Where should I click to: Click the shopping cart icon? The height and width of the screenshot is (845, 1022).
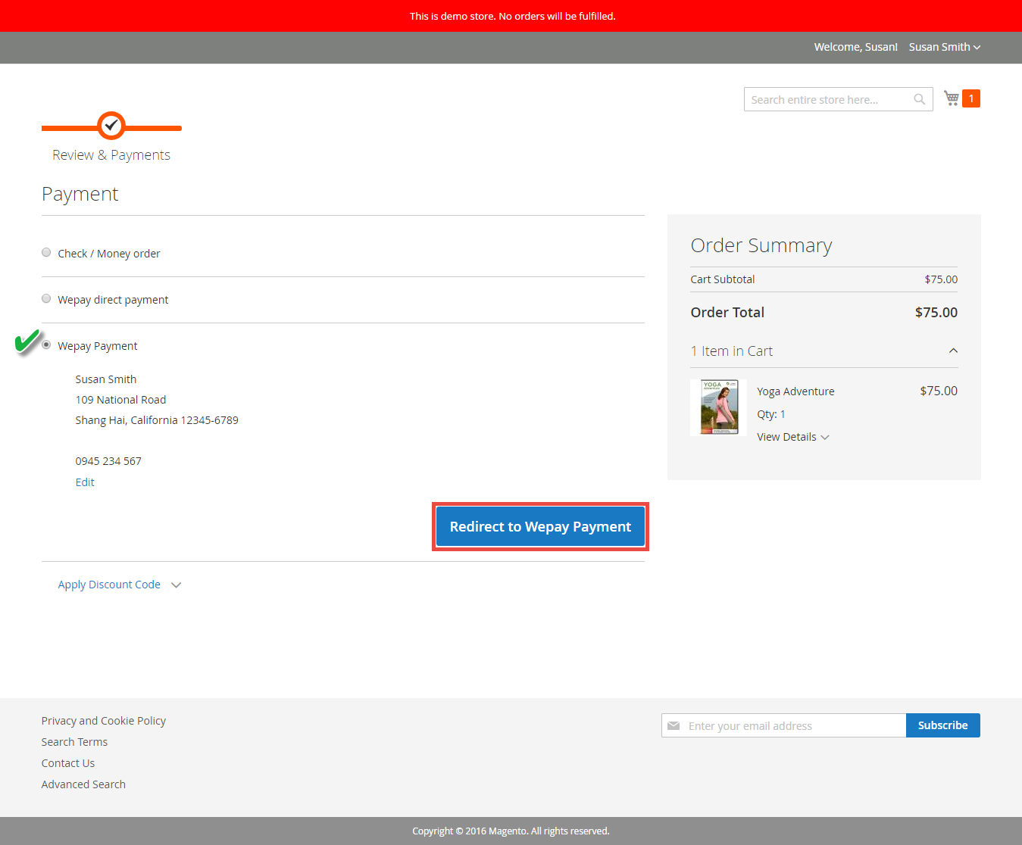952,98
